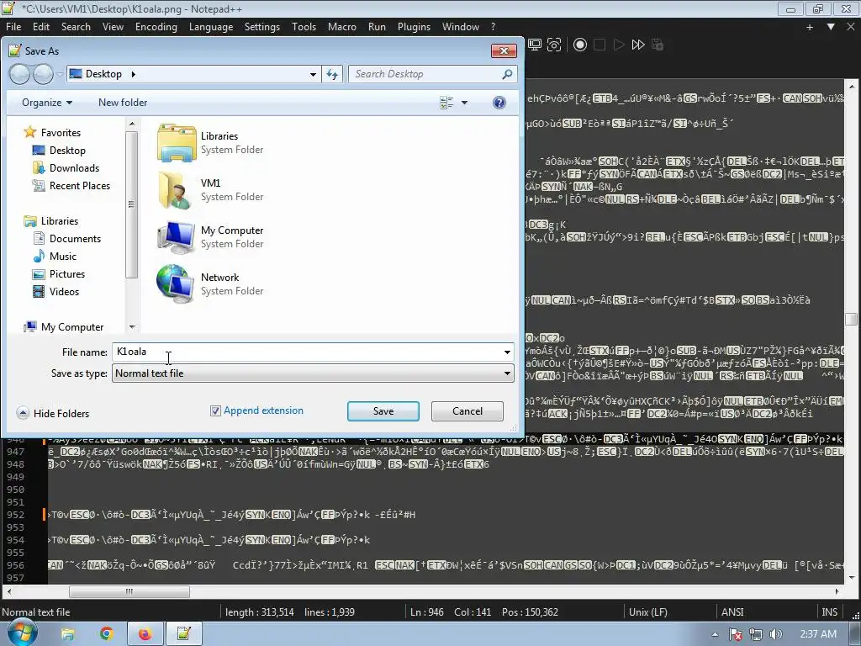Open the view options dropdown arrow
The width and height of the screenshot is (861, 646).
(x=464, y=103)
